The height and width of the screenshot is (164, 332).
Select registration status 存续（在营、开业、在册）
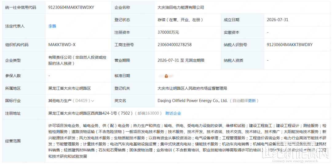pyautogui.click(x=180, y=20)
